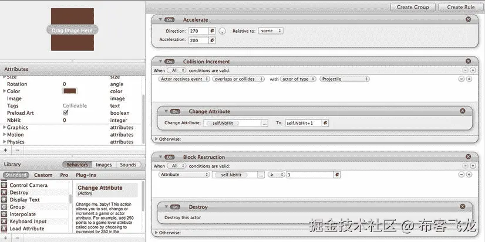Select the Custom behaviors tab
The image size is (485, 242).
click(x=43, y=175)
